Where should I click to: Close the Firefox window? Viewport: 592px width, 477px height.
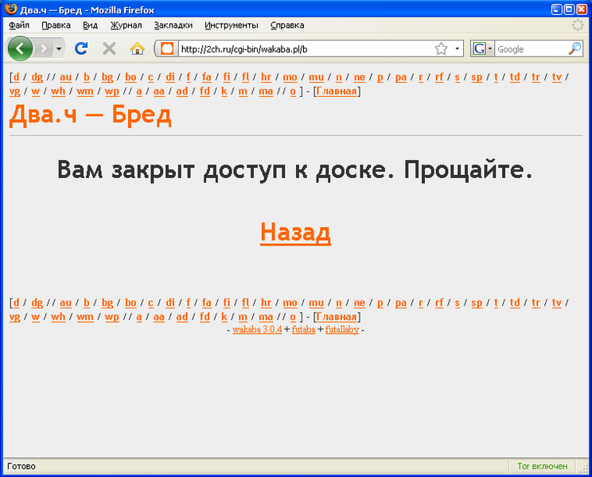(582, 9)
